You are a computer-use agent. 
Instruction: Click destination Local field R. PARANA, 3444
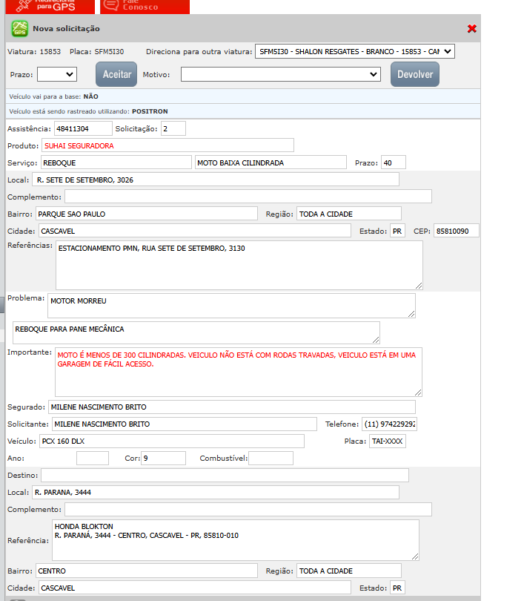point(216,492)
